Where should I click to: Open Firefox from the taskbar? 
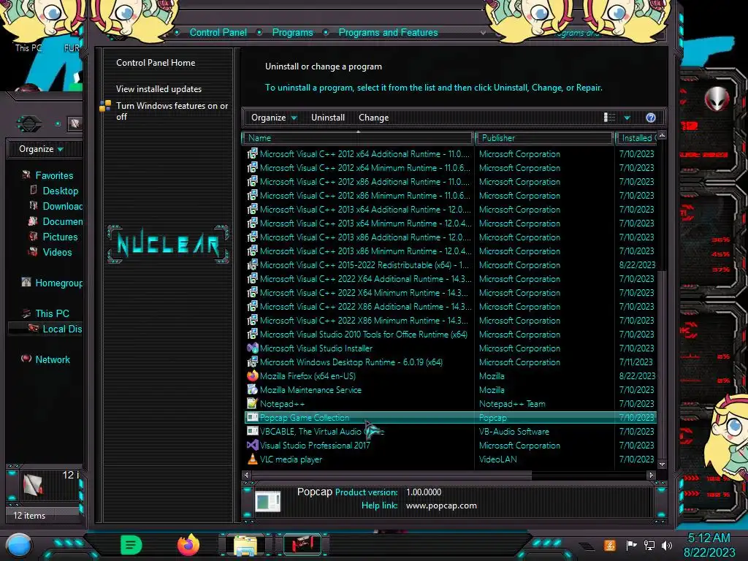click(x=188, y=545)
